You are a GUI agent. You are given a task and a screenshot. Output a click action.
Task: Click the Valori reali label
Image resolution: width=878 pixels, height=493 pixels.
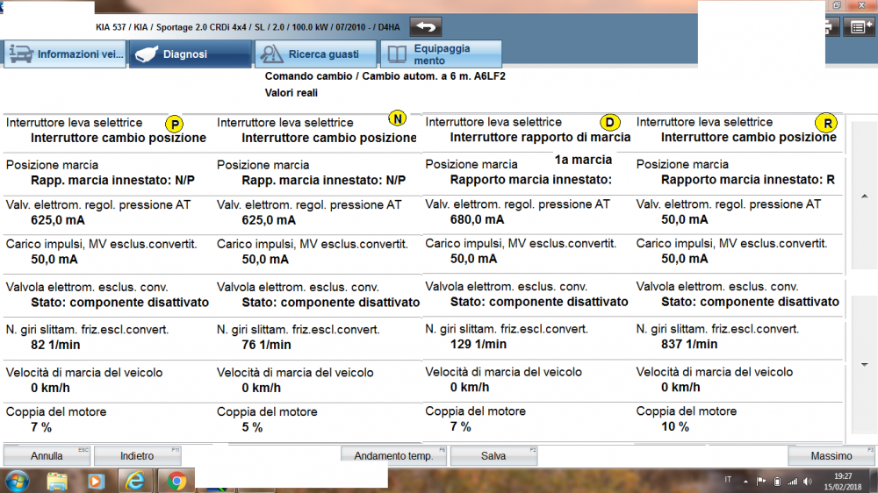tap(291, 93)
